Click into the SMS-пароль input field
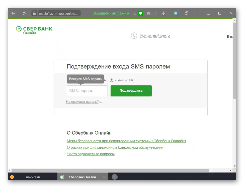 (x=87, y=91)
